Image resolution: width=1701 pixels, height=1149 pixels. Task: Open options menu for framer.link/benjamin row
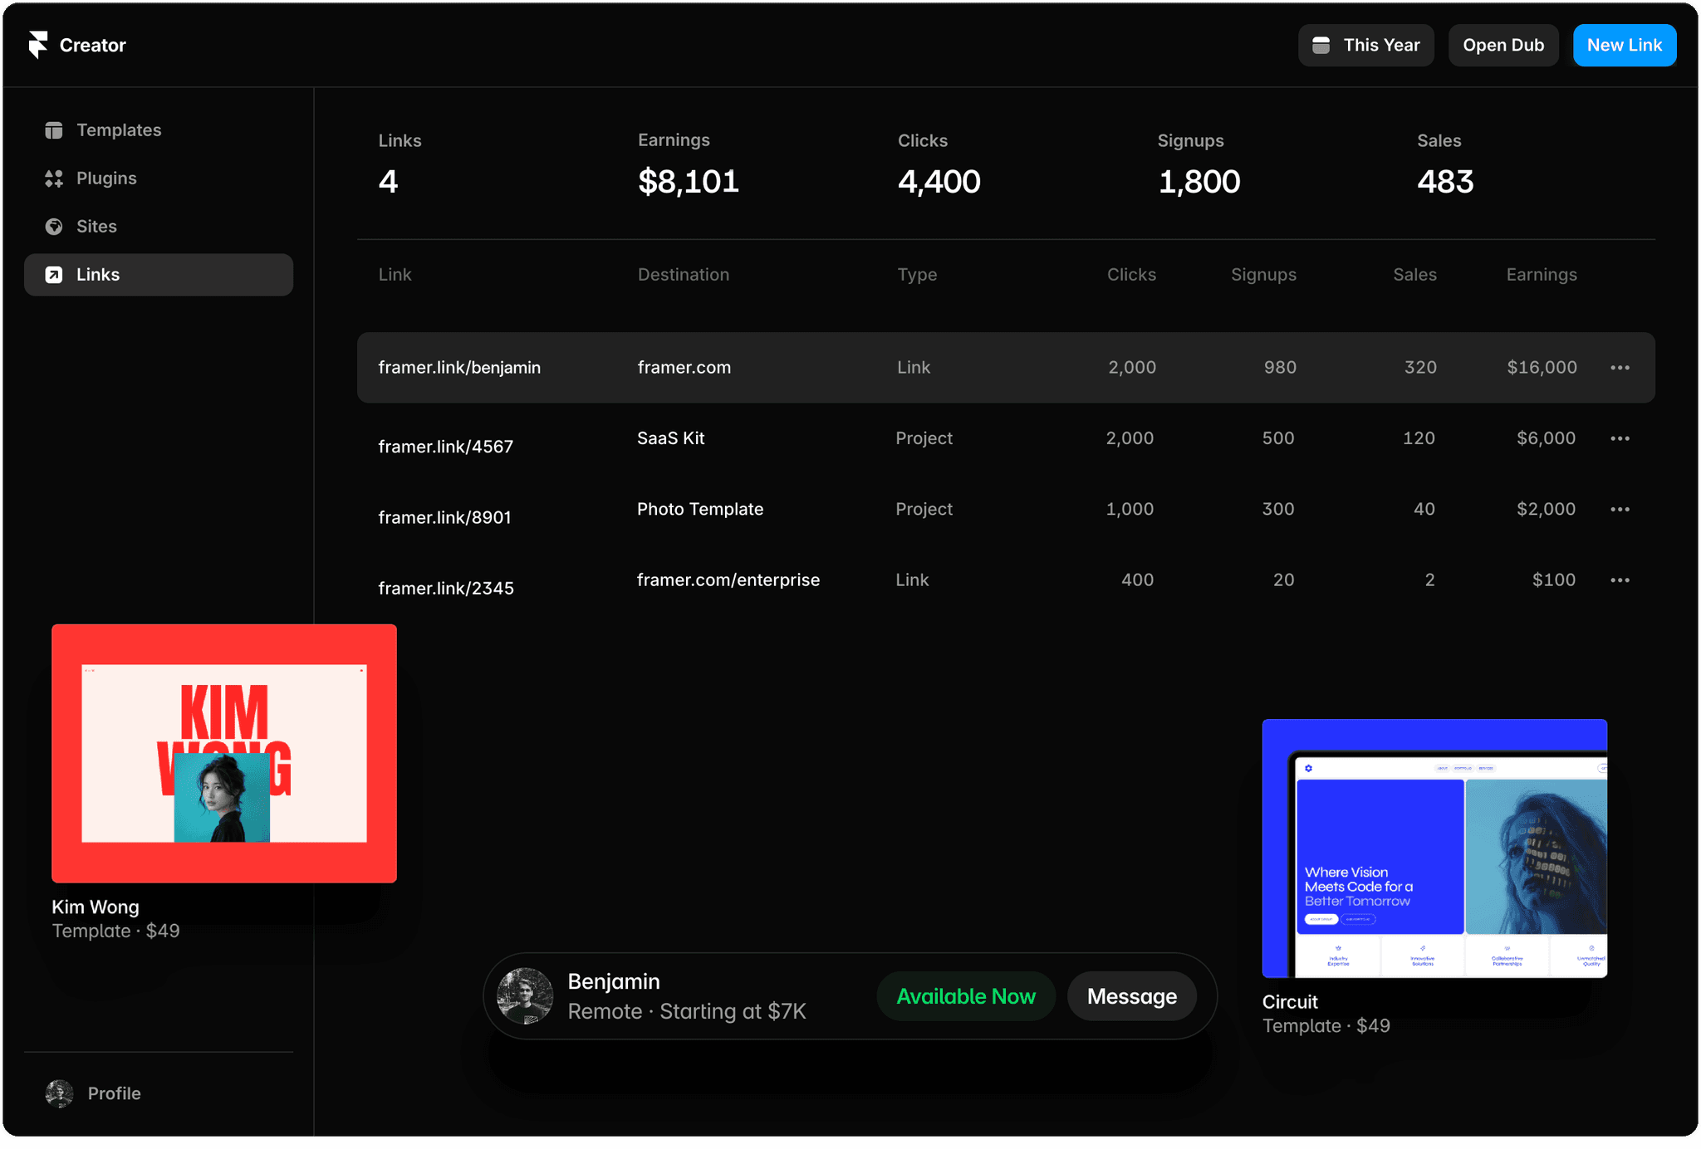[1620, 368]
